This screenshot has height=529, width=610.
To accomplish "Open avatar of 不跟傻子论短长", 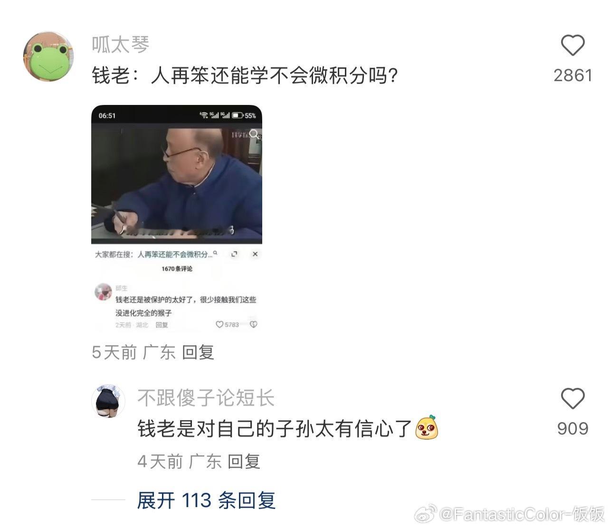I will click(108, 401).
